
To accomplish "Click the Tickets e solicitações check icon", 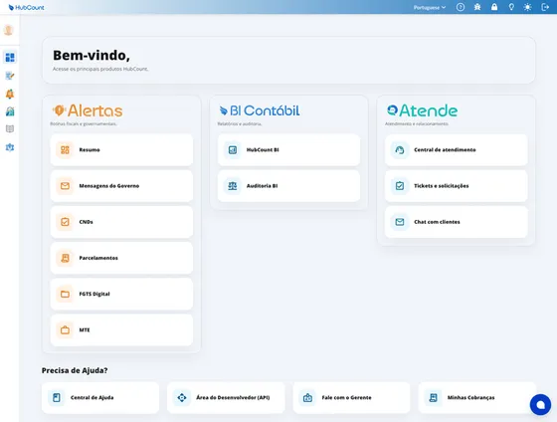I will click(x=400, y=186).
